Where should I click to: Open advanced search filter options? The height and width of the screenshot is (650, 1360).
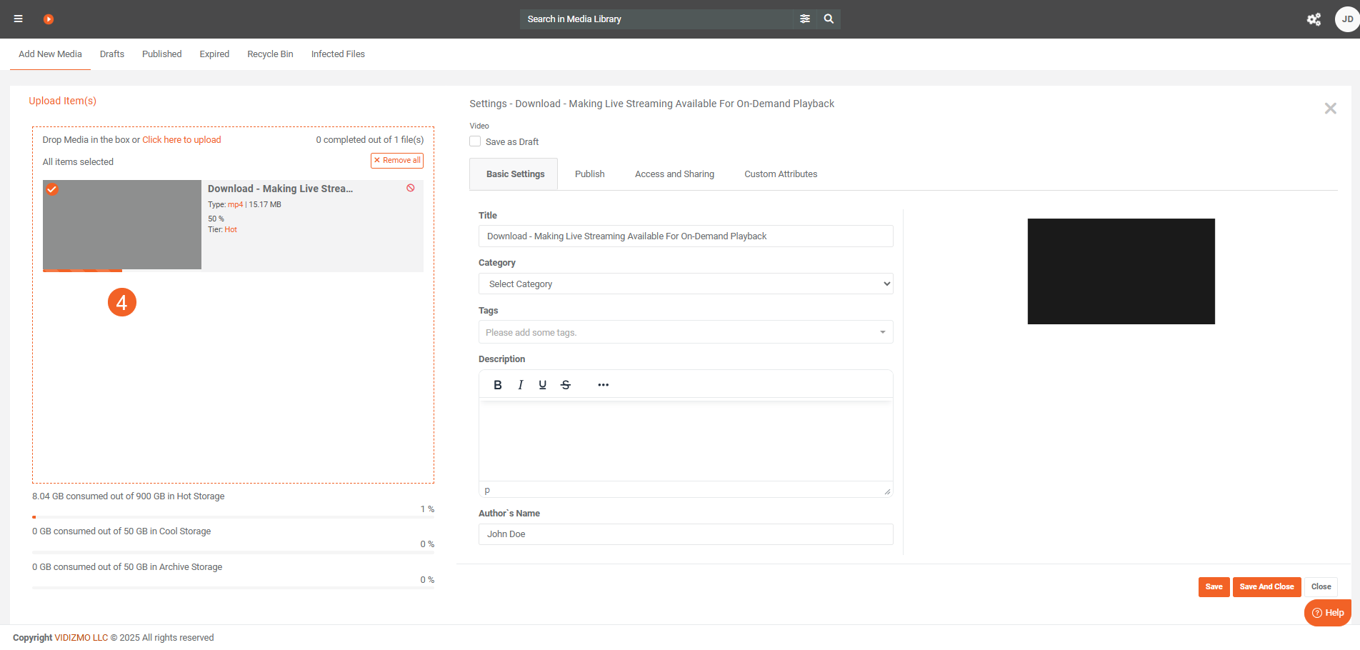(x=805, y=19)
